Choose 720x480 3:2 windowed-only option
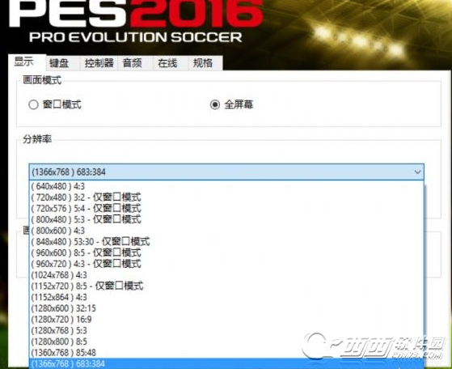This screenshot has height=369, width=452. pos(226,197)
